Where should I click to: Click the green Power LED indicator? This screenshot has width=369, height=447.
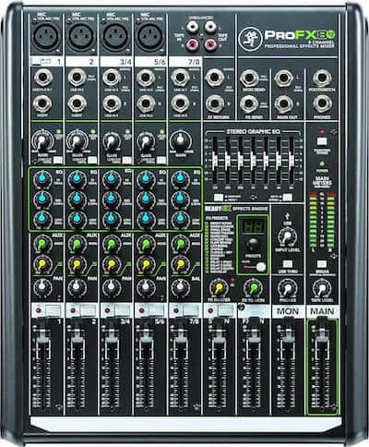click(x=322, y=163)
